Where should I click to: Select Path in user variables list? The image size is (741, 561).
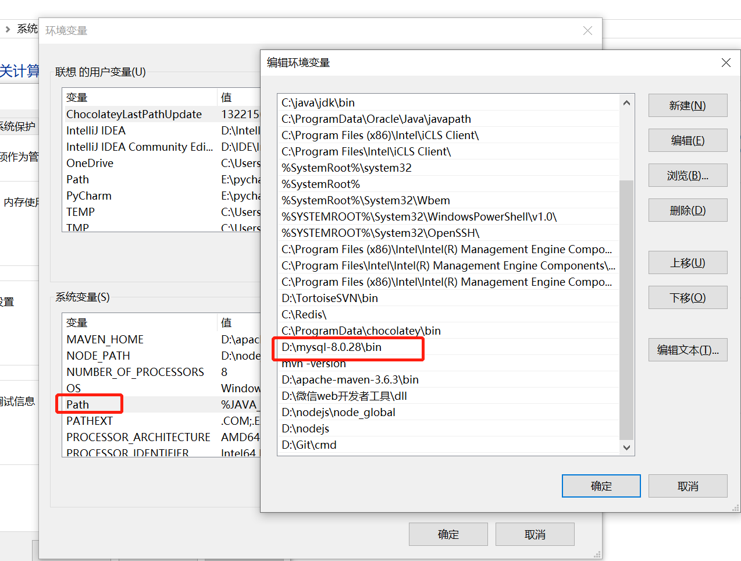pos(161,179)
